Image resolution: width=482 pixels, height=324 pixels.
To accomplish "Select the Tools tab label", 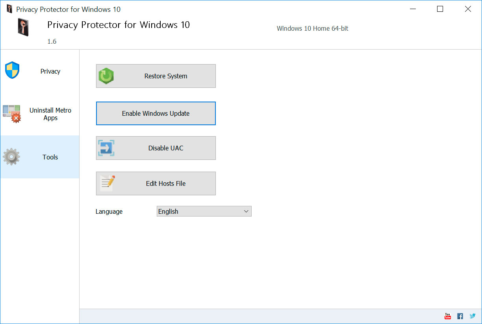I will (50, 157).
